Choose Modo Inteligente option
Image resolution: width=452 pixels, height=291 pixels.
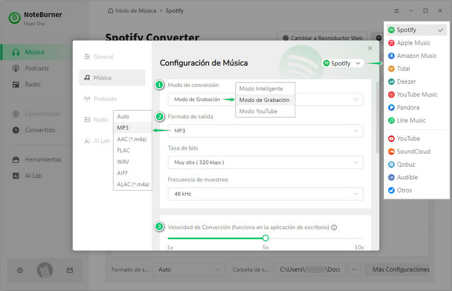(265, 89)
